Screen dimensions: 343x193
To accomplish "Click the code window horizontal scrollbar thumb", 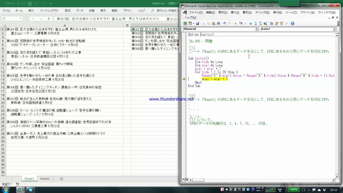I will (198, 180).
